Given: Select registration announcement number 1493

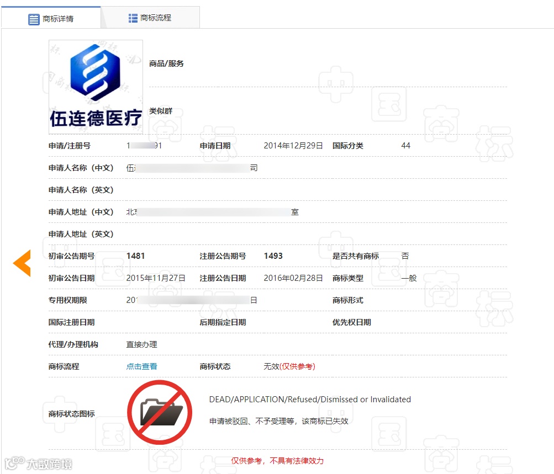Looking at the screenshot, I should point(273,256).
